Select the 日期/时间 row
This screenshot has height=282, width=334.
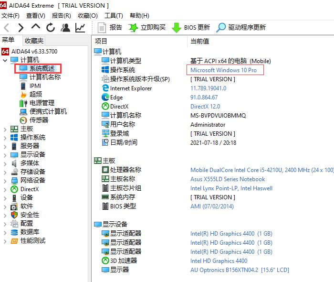(x=169, y=142)
